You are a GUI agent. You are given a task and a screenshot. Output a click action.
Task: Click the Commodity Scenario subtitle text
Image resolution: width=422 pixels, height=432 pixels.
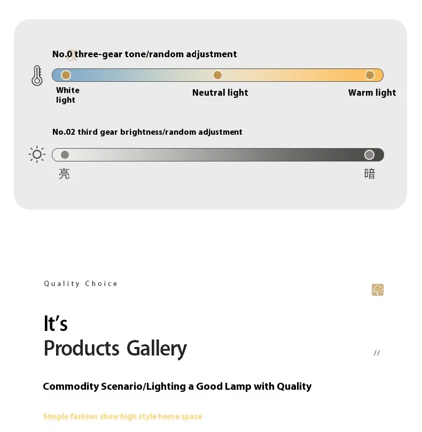[177, 387]
